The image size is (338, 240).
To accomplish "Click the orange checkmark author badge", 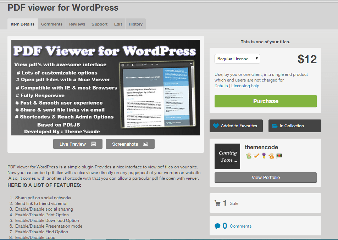I will pyautogui.click(x=256, y=156).
